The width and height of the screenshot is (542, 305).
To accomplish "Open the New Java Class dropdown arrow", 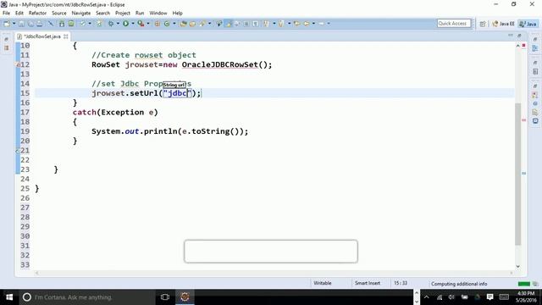I will pyautogui.click(x=174, y=24).
